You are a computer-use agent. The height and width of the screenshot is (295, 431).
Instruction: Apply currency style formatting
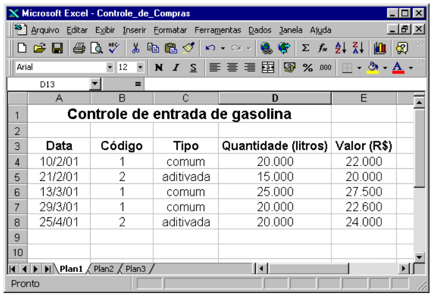[x=289, y=67]
